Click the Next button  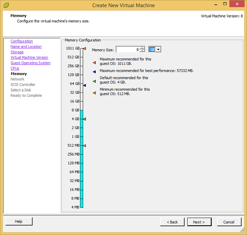199,222
